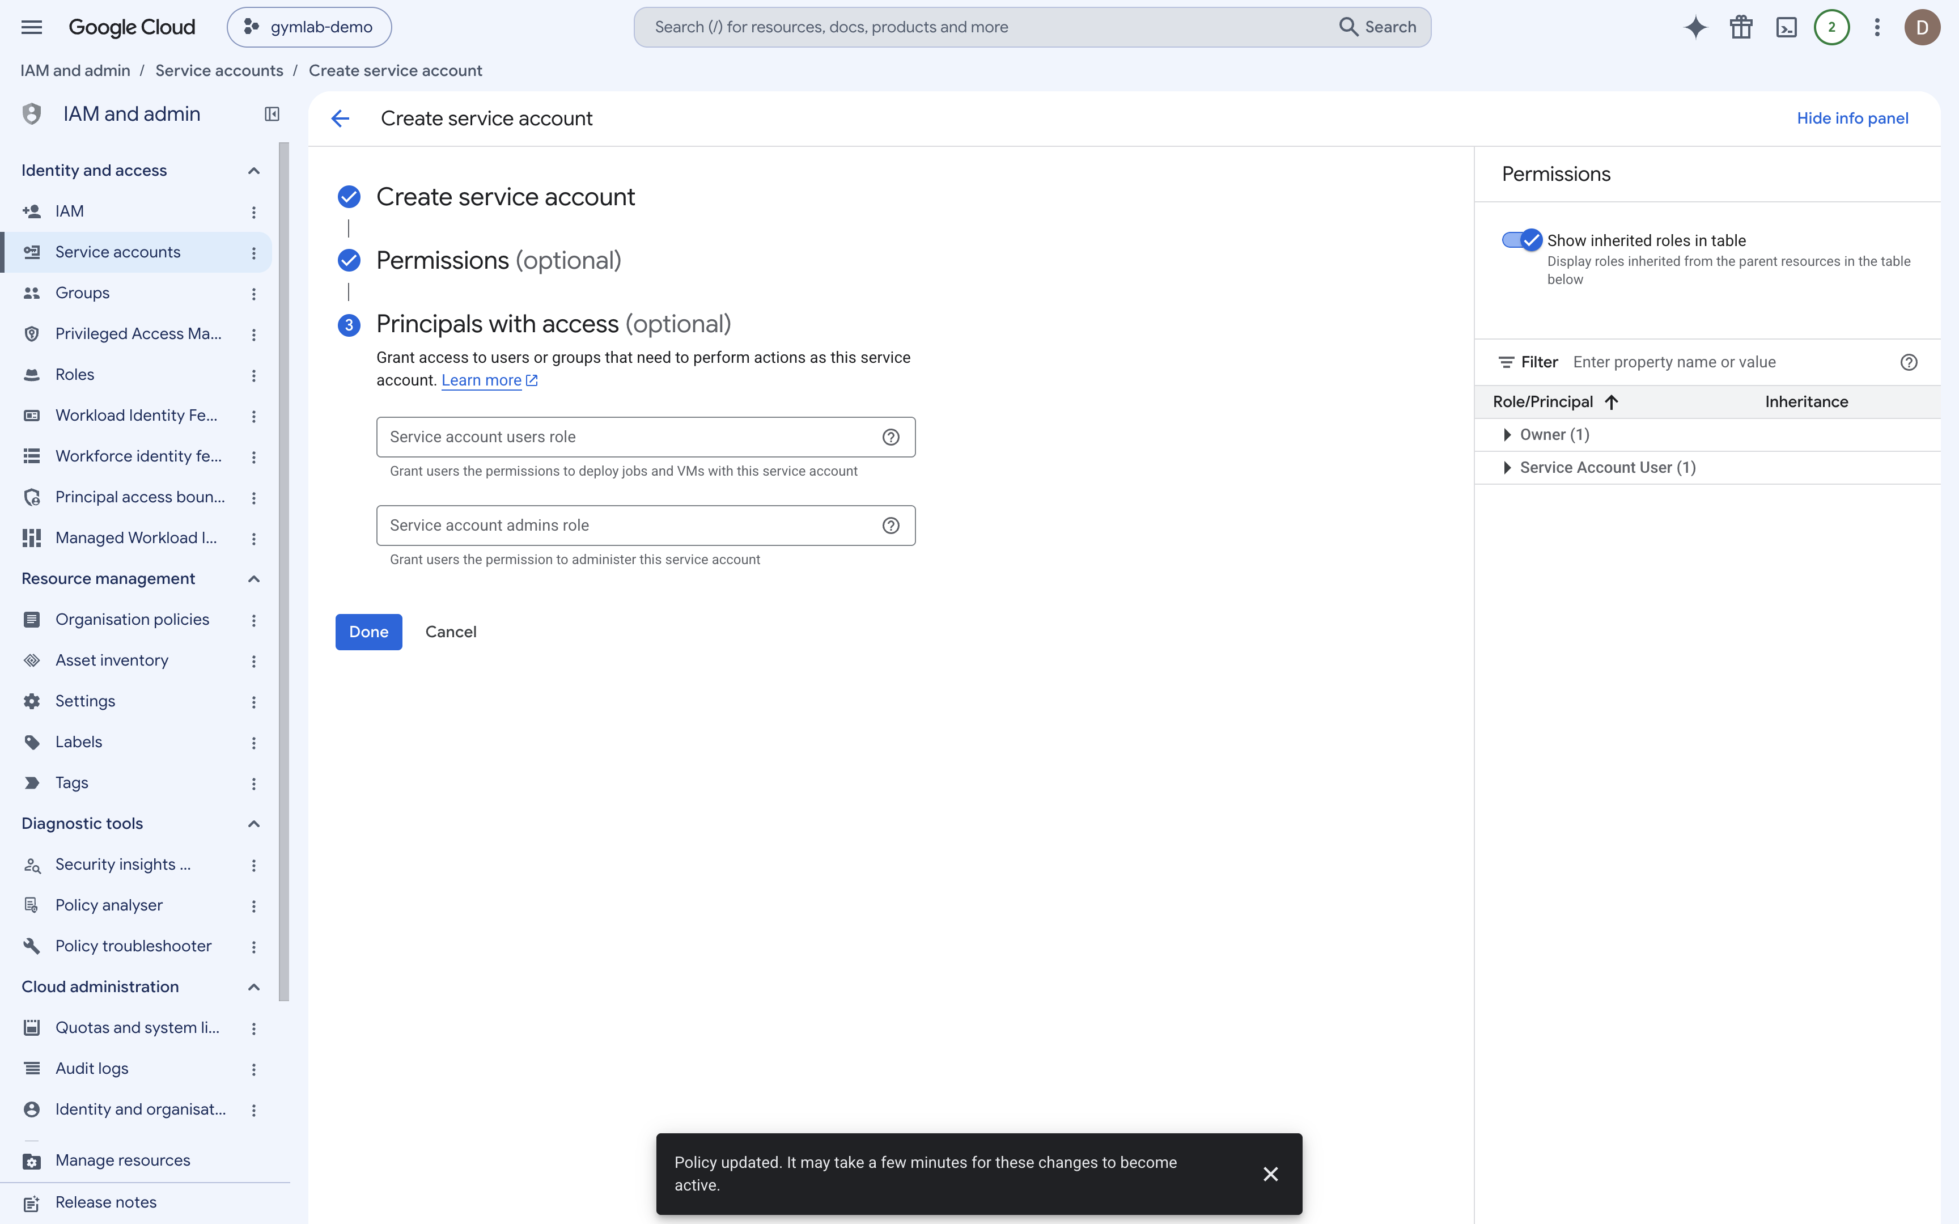Focus the top search bar

pyautogui.click(x=1032, y=27)
